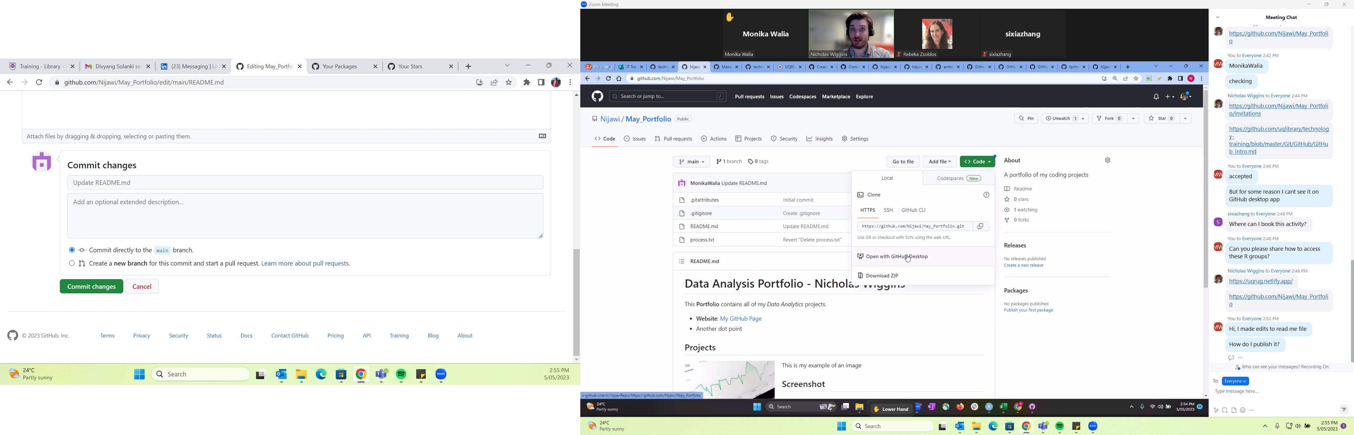Click GitHub search or jump to field
The width and height of the screenshot is (1354, 435).
[668, 97]
